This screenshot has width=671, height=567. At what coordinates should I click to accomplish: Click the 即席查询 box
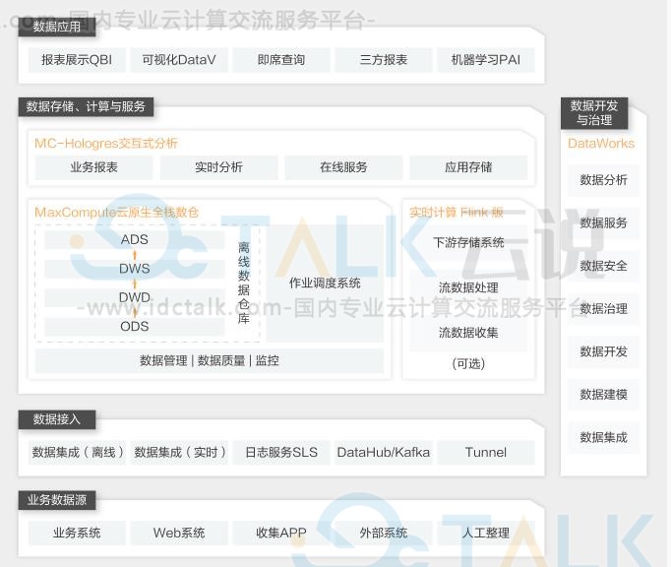(x=281, y=60)
